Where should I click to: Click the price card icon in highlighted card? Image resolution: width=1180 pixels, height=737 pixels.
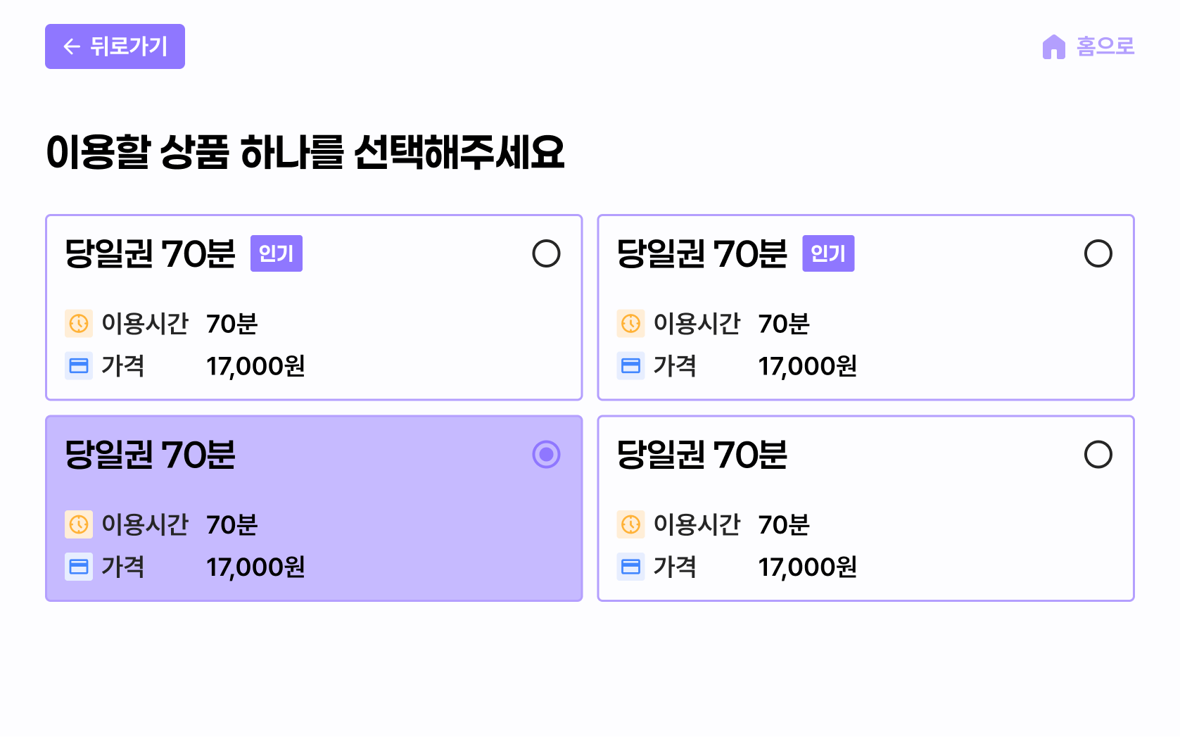(79, 567)
